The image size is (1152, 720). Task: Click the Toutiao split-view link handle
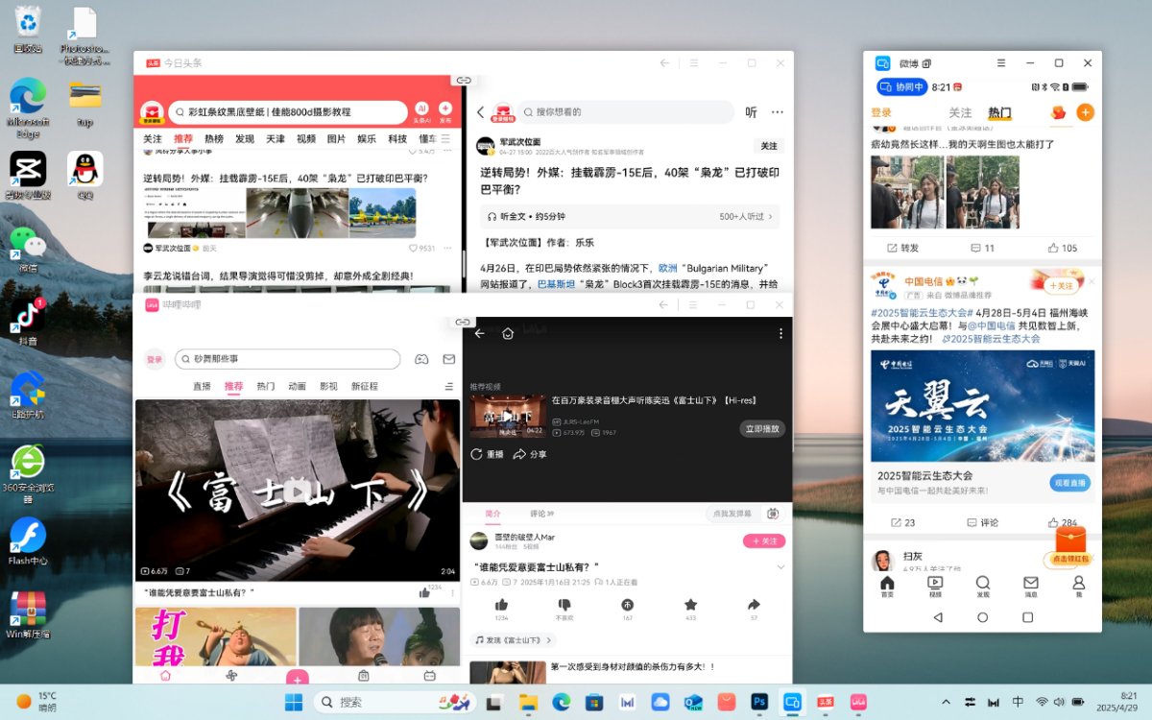pyautogui.click(x=463, y=81)
